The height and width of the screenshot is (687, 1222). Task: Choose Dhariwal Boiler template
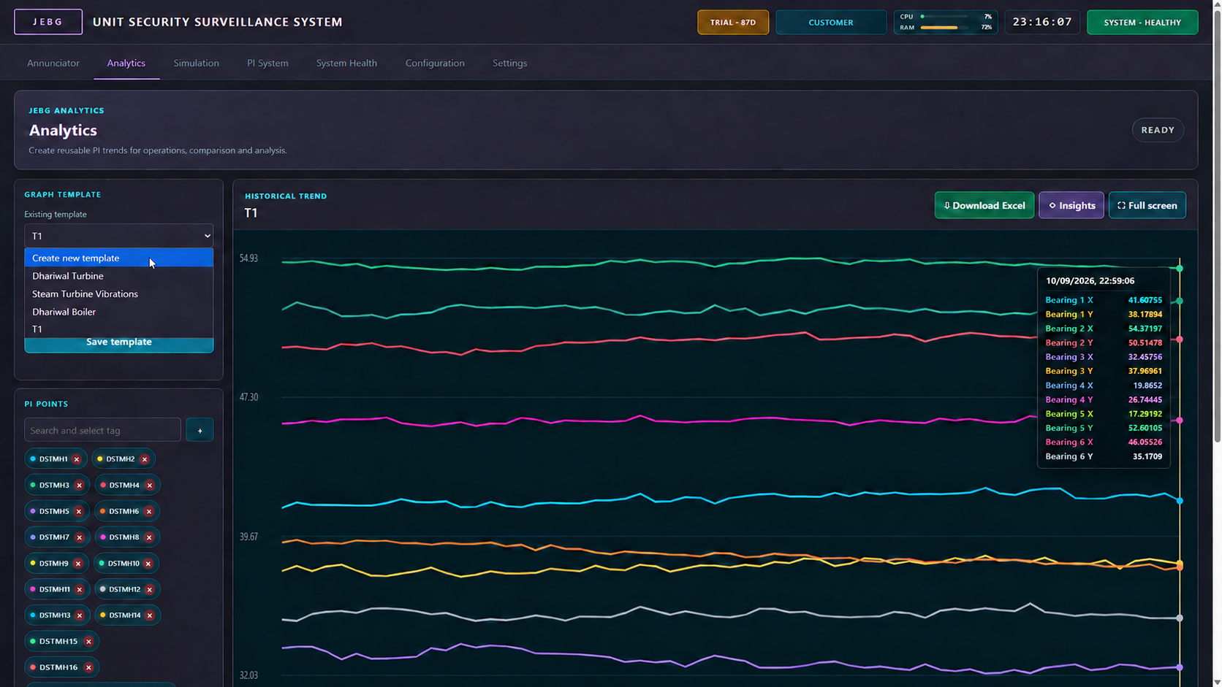tap(119, 312)
